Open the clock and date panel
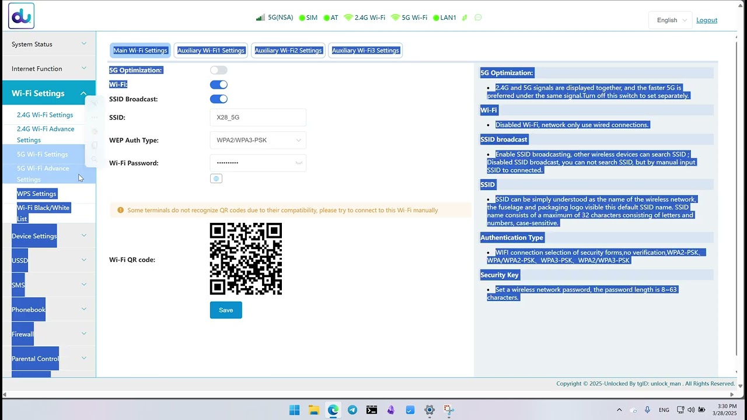The width and height of the screenshot is (747, 420). 725,410
